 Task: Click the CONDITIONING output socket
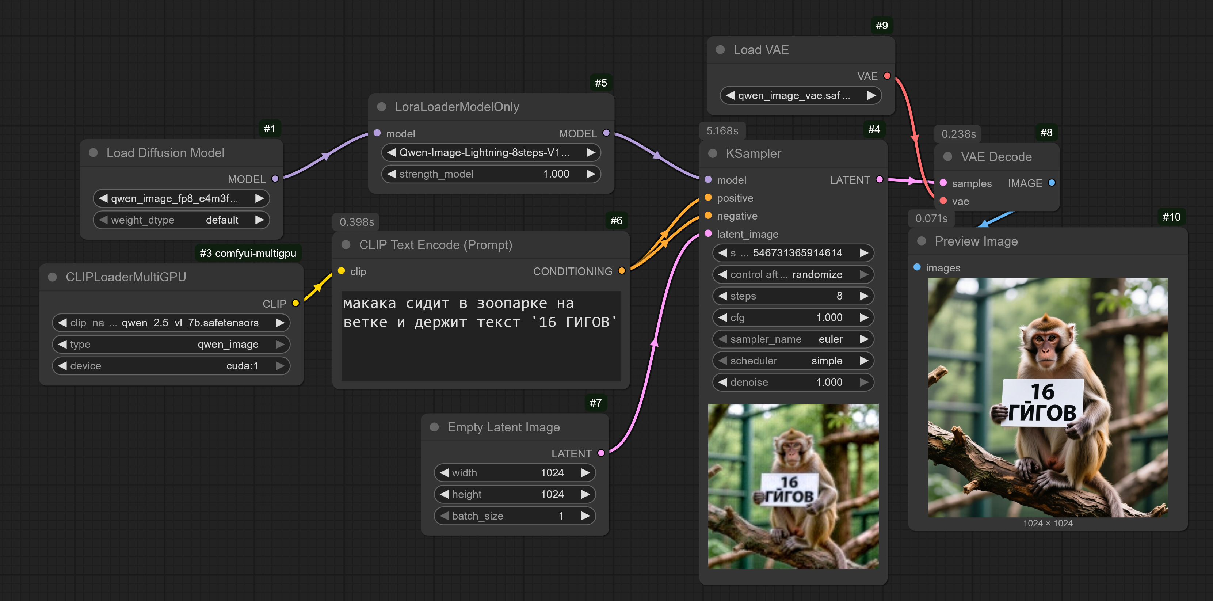point(622,271)
